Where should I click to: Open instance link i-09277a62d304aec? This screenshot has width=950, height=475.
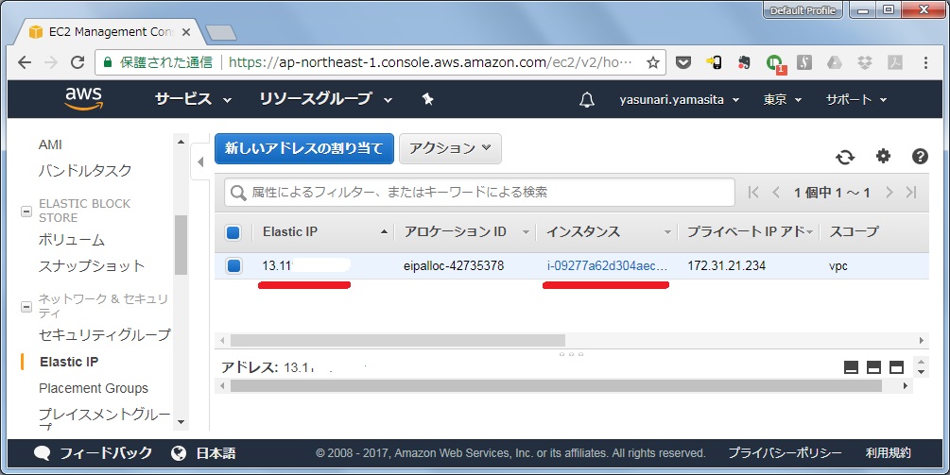click(606, 265)
